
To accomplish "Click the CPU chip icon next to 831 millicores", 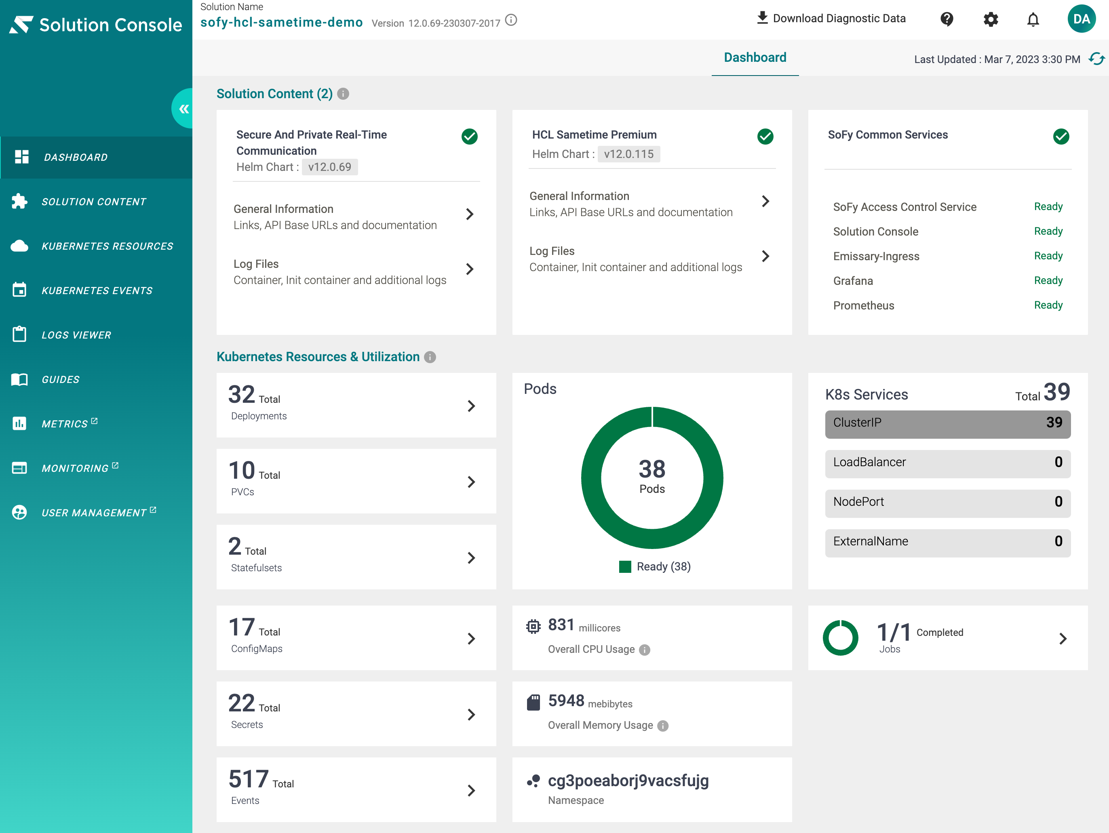I will point(533,627).
